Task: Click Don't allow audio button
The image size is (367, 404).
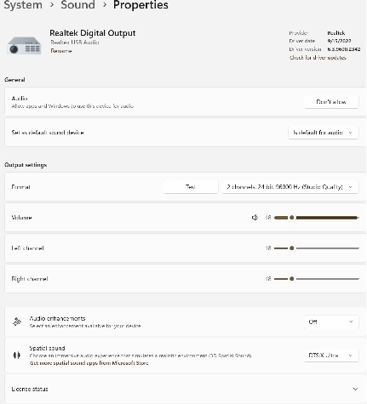Action: (x=331, y=102)
